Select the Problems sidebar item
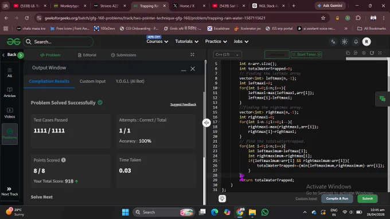This screenshot has height=219, width=390. [9, 134]
